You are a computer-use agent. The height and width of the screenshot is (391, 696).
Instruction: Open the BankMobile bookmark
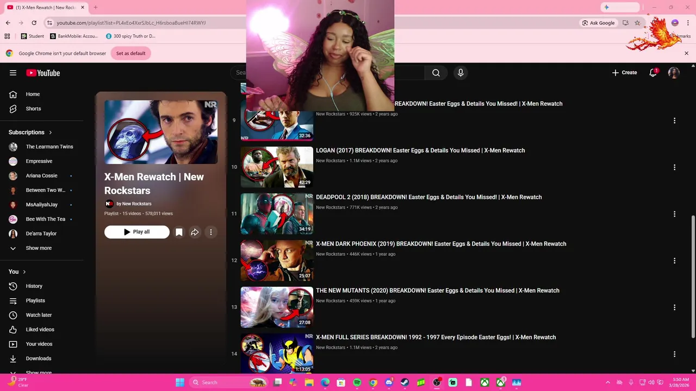[x=73, y=36]
